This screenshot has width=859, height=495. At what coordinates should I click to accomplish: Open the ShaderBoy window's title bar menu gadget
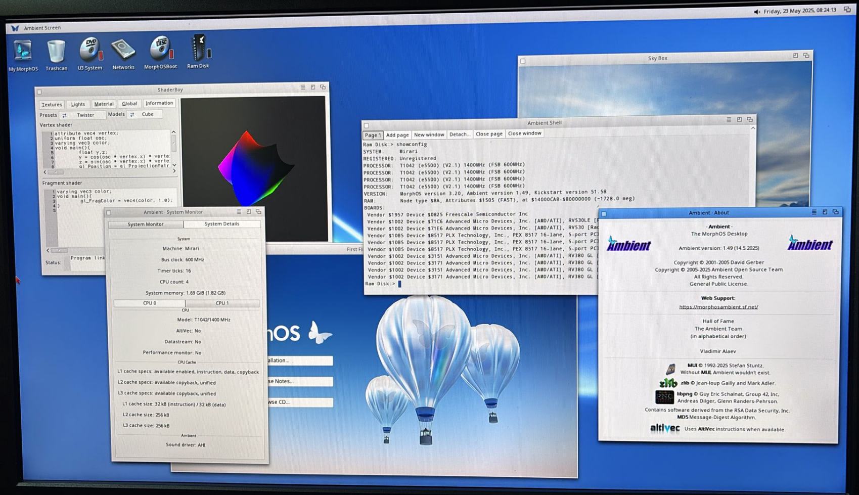303,87
